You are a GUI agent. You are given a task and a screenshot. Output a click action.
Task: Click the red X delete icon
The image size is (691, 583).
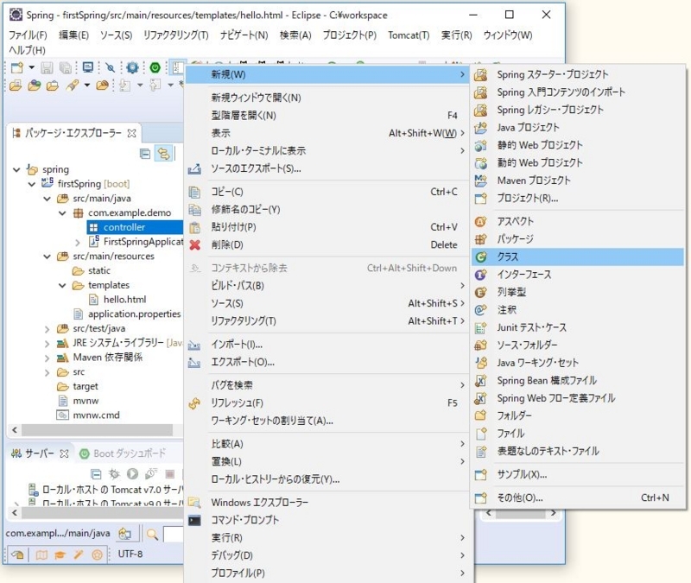coord(195,245)
